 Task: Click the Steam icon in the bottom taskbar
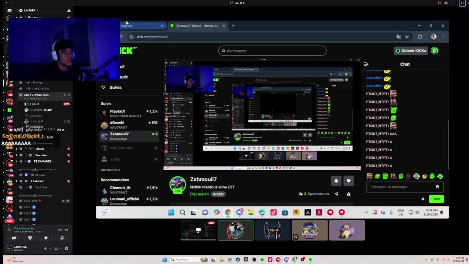(238, 260)
